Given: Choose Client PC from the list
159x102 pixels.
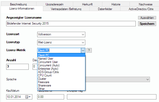Looking at the screenshot, I should [x=61, y=55].
